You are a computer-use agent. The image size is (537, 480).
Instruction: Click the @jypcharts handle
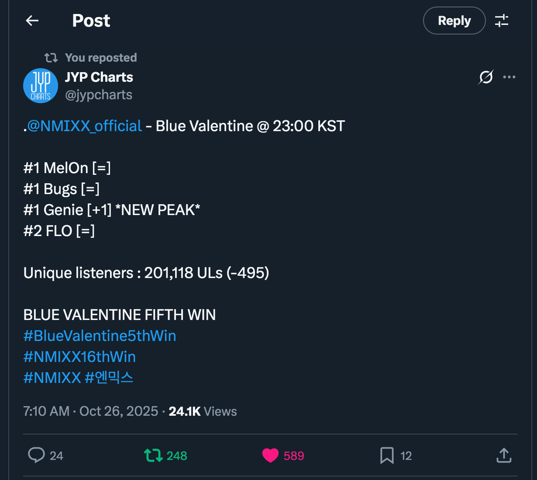[x=98, y=95]
